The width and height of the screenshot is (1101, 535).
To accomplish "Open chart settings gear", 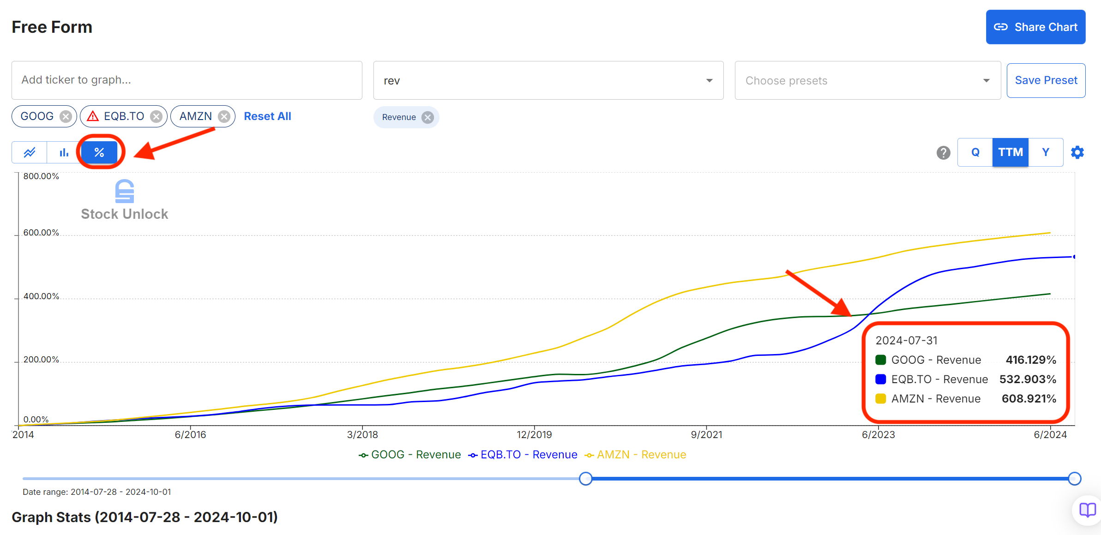I will 1077,152.
